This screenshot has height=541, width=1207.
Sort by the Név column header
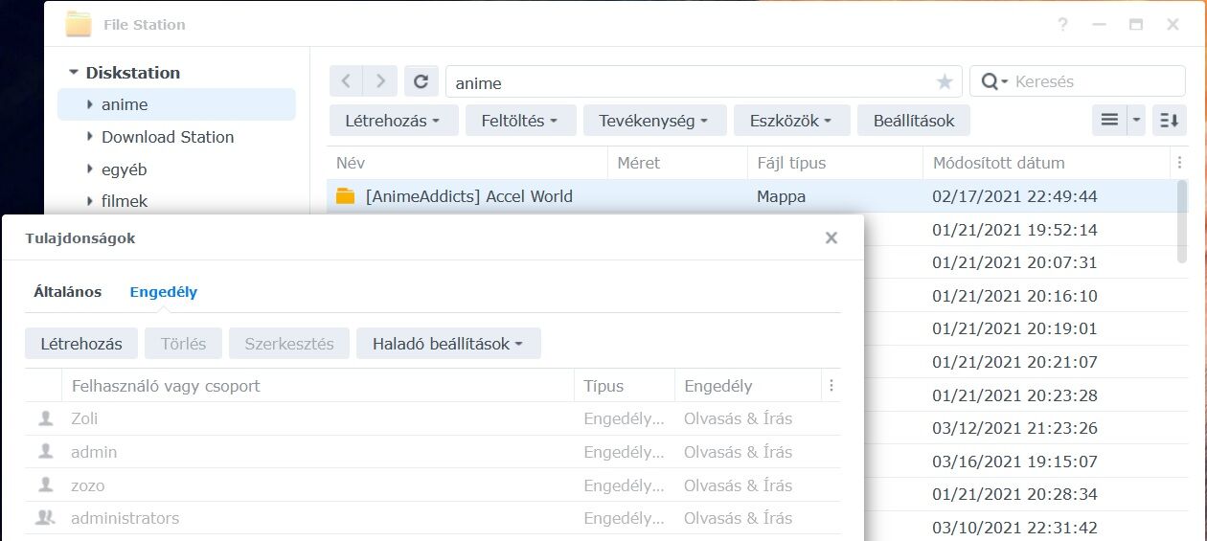[467, 163]
